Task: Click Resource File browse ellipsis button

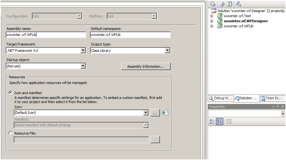Action: 155,140
